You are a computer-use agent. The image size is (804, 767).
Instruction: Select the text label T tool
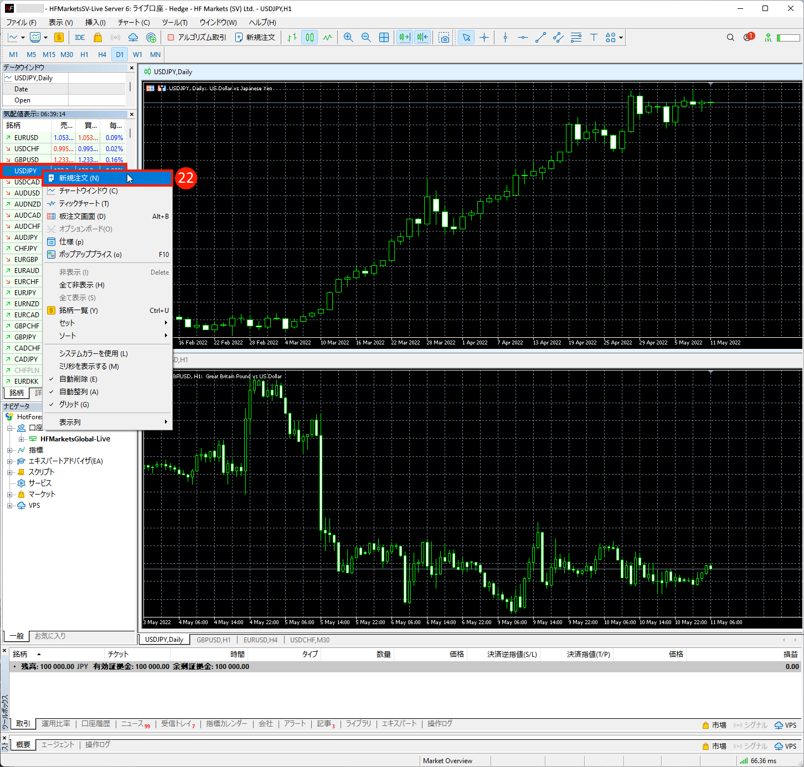594,37
